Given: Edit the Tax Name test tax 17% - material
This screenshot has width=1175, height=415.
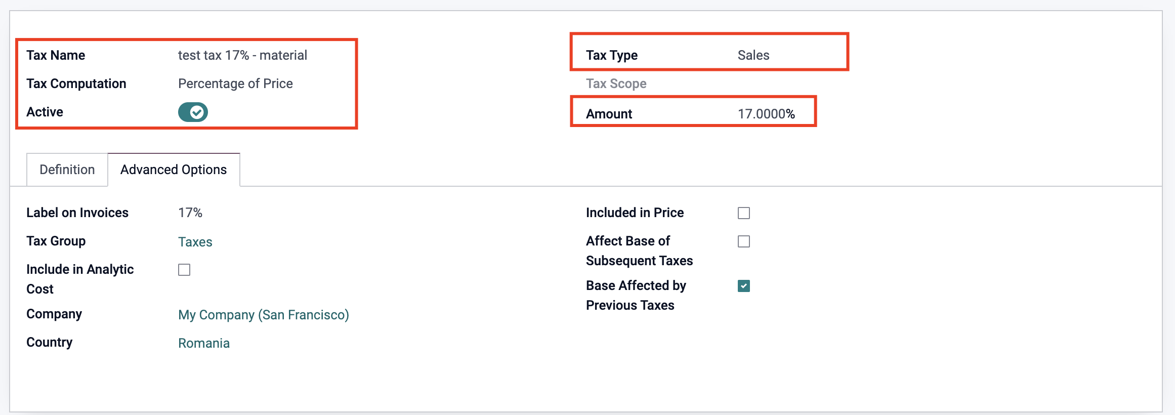Looking at the screenshot, I should pos(242,55).
